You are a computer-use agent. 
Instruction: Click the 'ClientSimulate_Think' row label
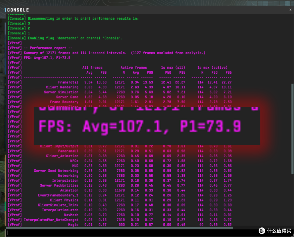(58, 205)
